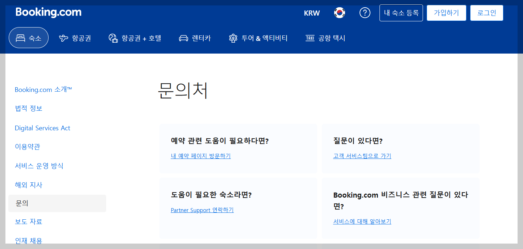The image size is (523, 249).
Task: Open 서비스 운영 방식 in the sidebar
Action: pos(39,166)
